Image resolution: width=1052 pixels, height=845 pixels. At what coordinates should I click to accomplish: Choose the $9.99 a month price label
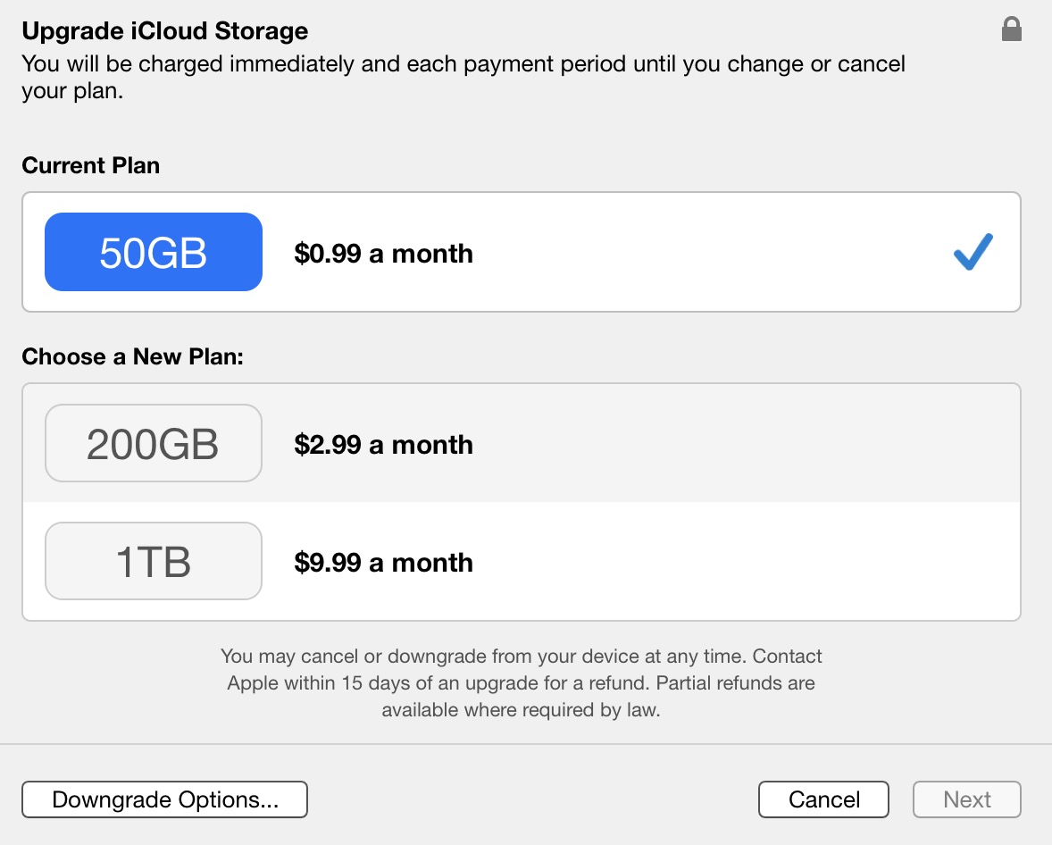pyautogui.click(x=383, y=563)
